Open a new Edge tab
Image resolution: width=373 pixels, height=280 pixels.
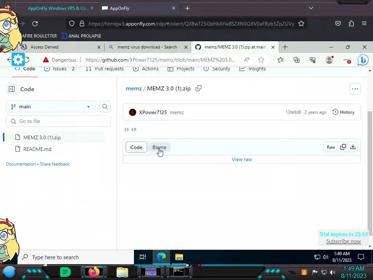pos(285,47)
